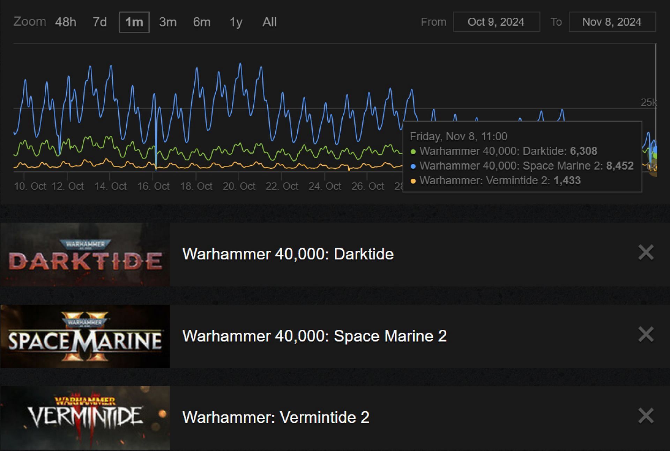Show All time range on chart
Image resolution: width=670 pixels, height=451 pixels.
[269, 22]
